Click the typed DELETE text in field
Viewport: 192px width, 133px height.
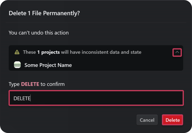22,98
